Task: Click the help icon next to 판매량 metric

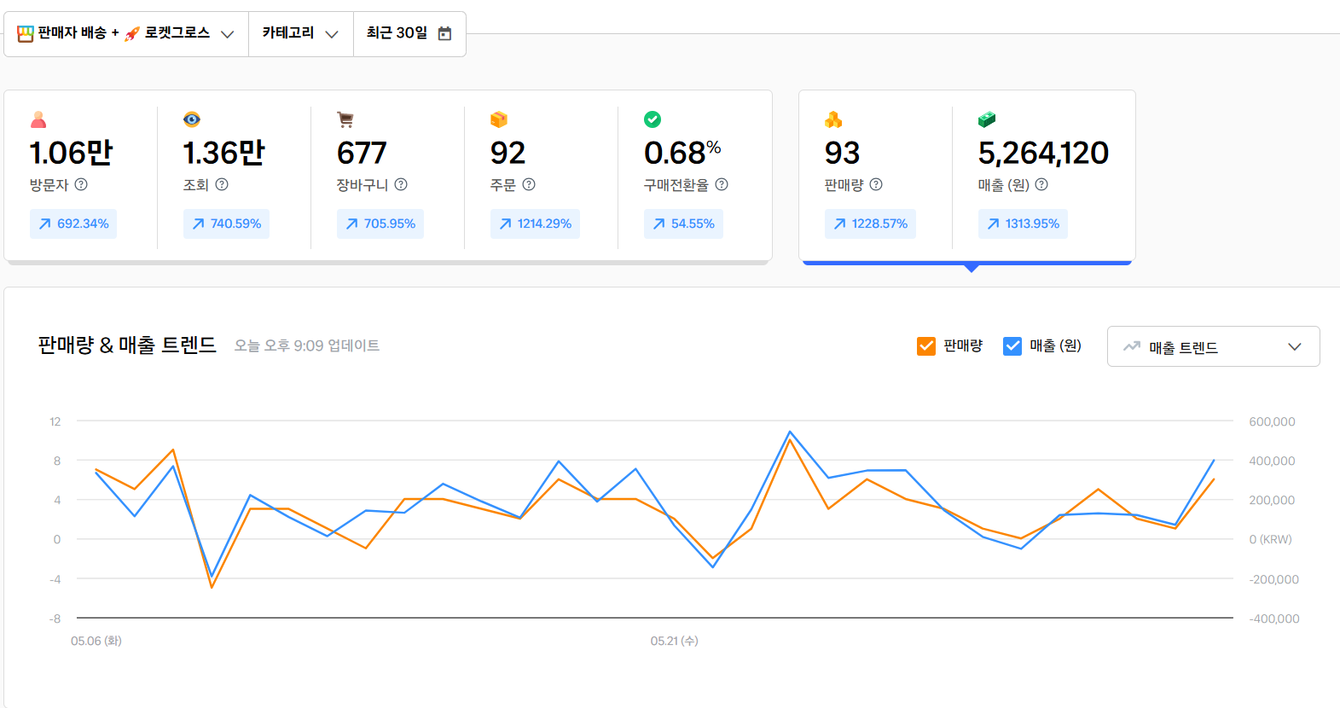Action: point(876,184)
